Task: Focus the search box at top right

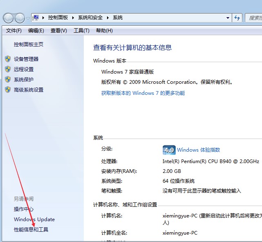Action: [x=253, y=18]
